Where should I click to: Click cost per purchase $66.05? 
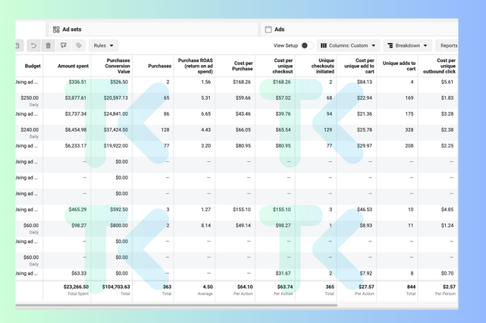point(243,130)
